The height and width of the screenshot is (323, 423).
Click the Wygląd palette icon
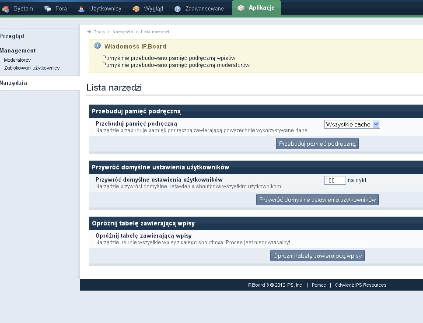[x=136, y=9]
